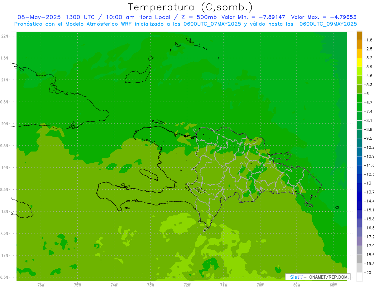Click the -2.5 colorbar label
Screen dimensions: 374x289
click(368, 49)
